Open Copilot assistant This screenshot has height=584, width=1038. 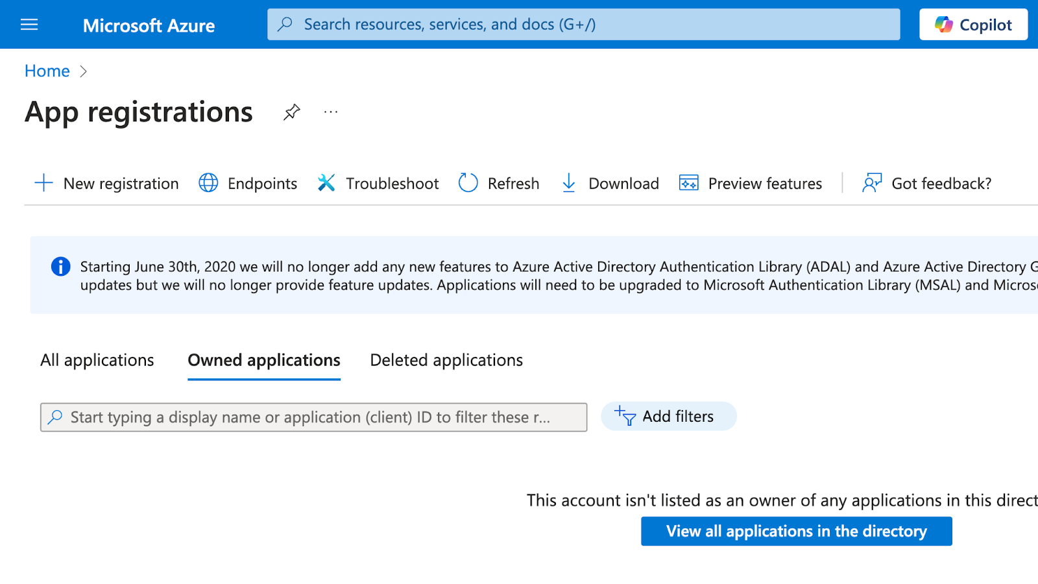pyautogui.click(x=973, y=25)
